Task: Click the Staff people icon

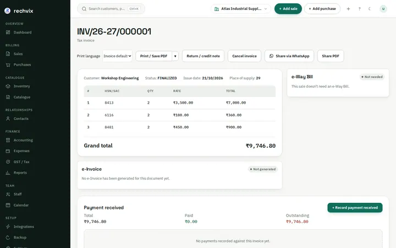Action: tap(8, 195)
